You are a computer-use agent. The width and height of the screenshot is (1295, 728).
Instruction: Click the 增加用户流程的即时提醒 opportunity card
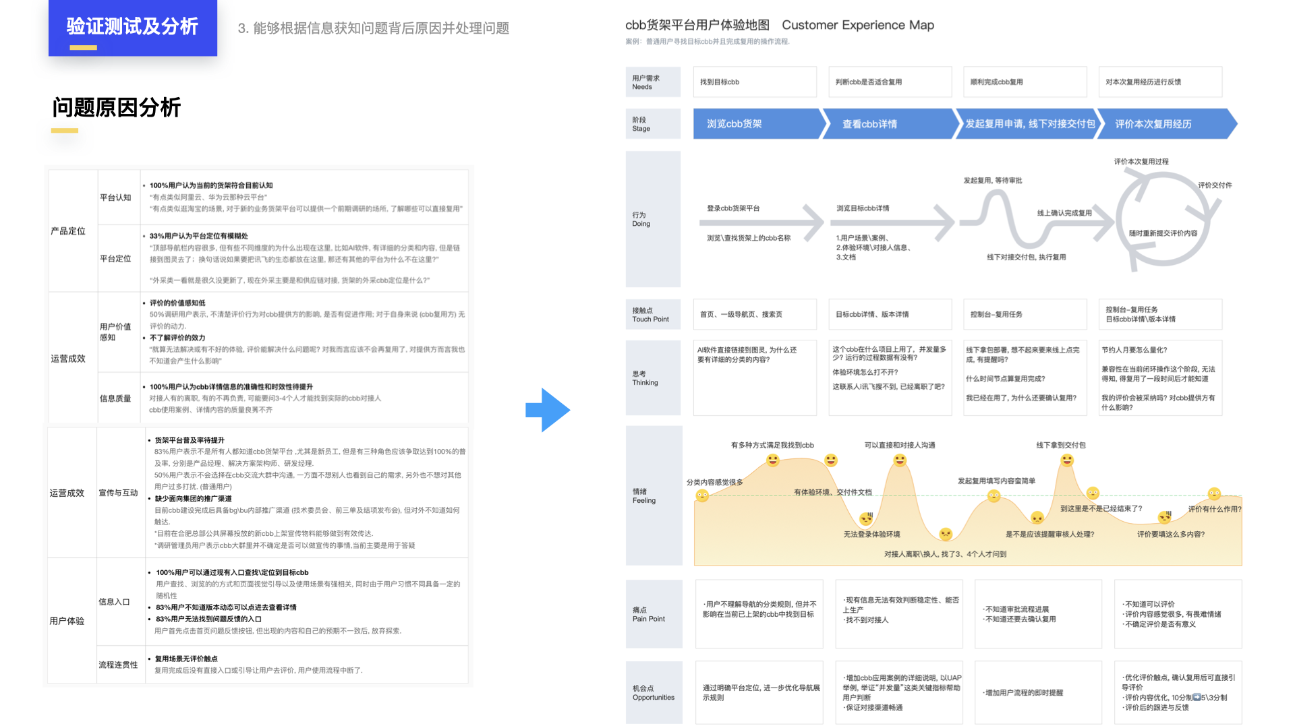click(1039, 693)
